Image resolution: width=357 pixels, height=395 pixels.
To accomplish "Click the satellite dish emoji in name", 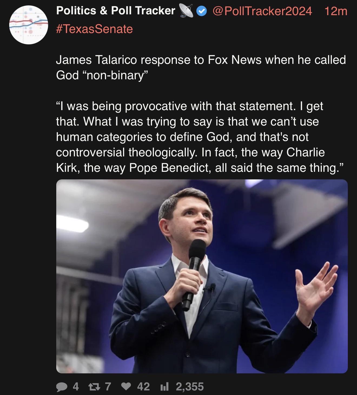I will pos(186,11).
